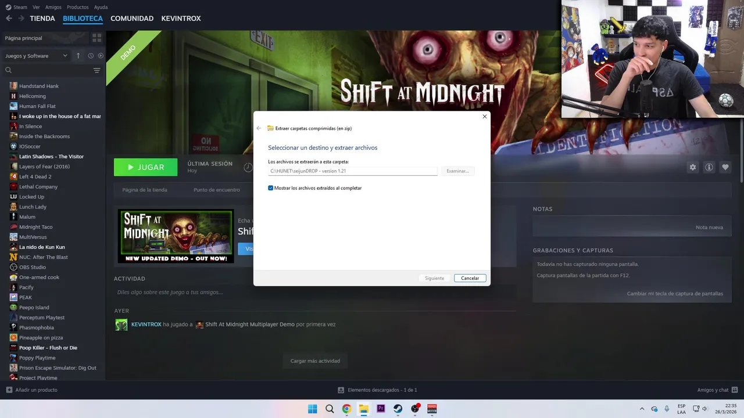Open the KEVINTROX profile tab

pyautogui.click(x=181, y=19)
